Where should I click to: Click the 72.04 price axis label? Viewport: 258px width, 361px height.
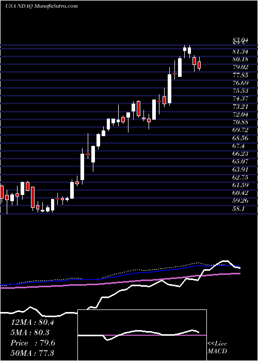pyautogui.click(x=240, y=114)
